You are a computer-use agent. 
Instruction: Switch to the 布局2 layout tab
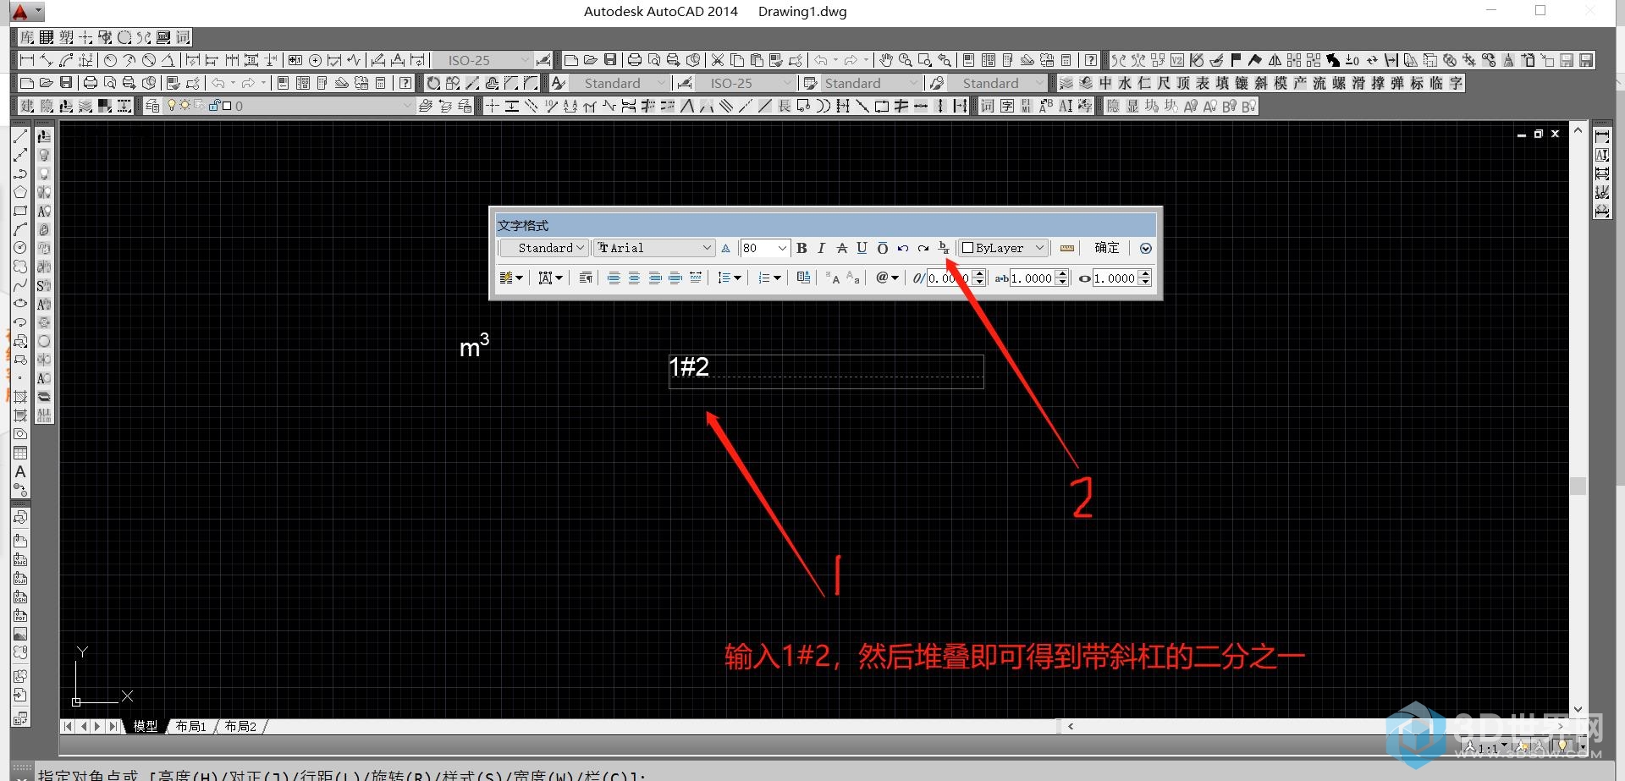tap(240, 726)
